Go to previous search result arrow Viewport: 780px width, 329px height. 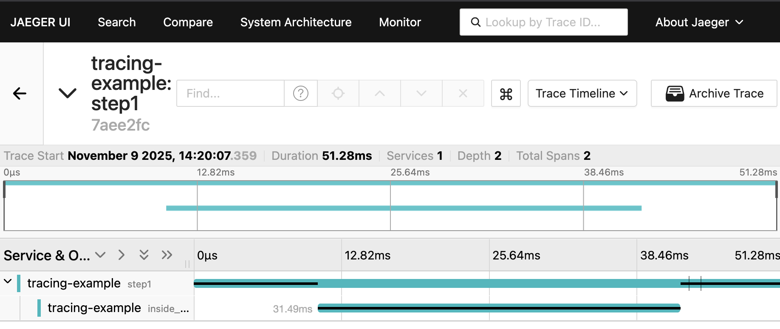380,93
